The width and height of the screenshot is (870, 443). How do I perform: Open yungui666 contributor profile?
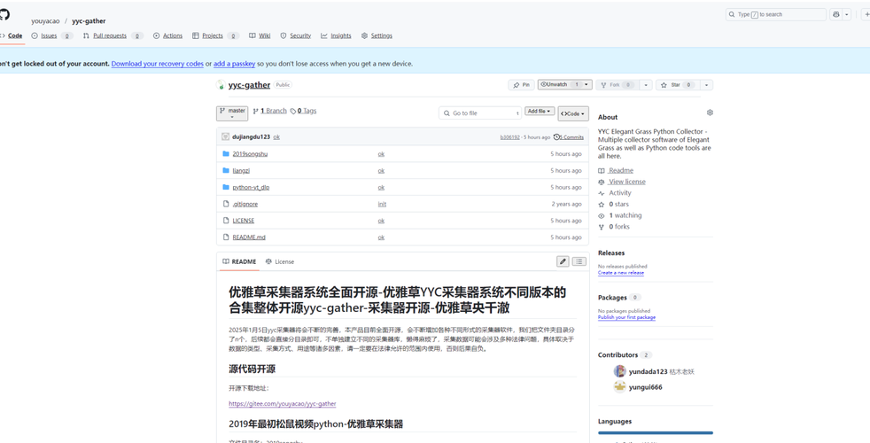coord(645,387)
